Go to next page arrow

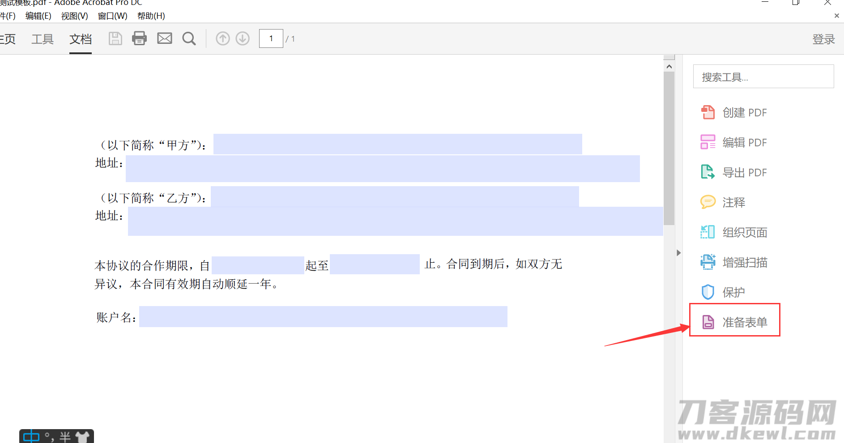pyautogui.click(x=243, y=39)
